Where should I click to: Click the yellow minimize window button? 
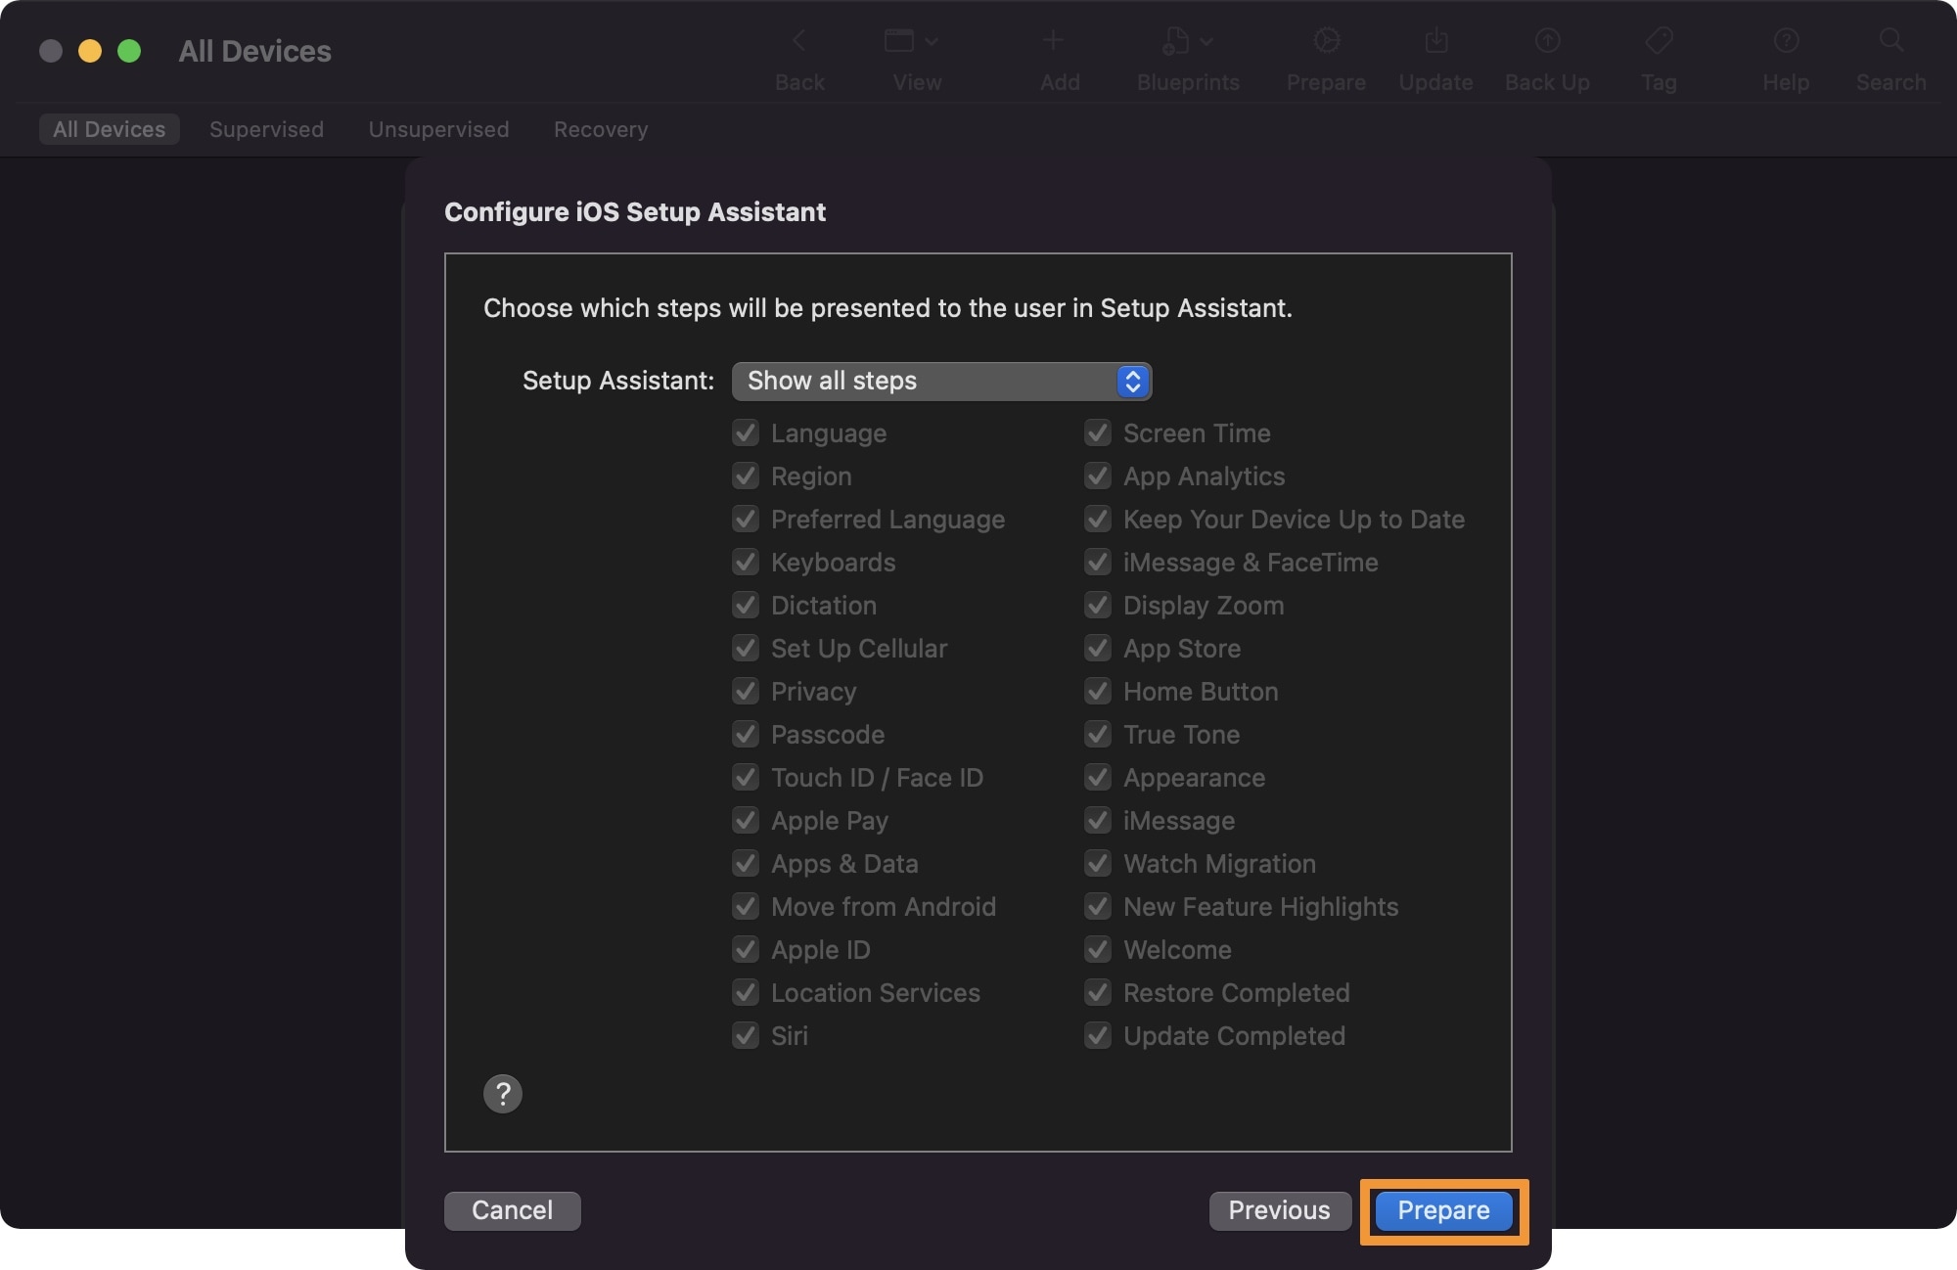[x=90, y=51]
